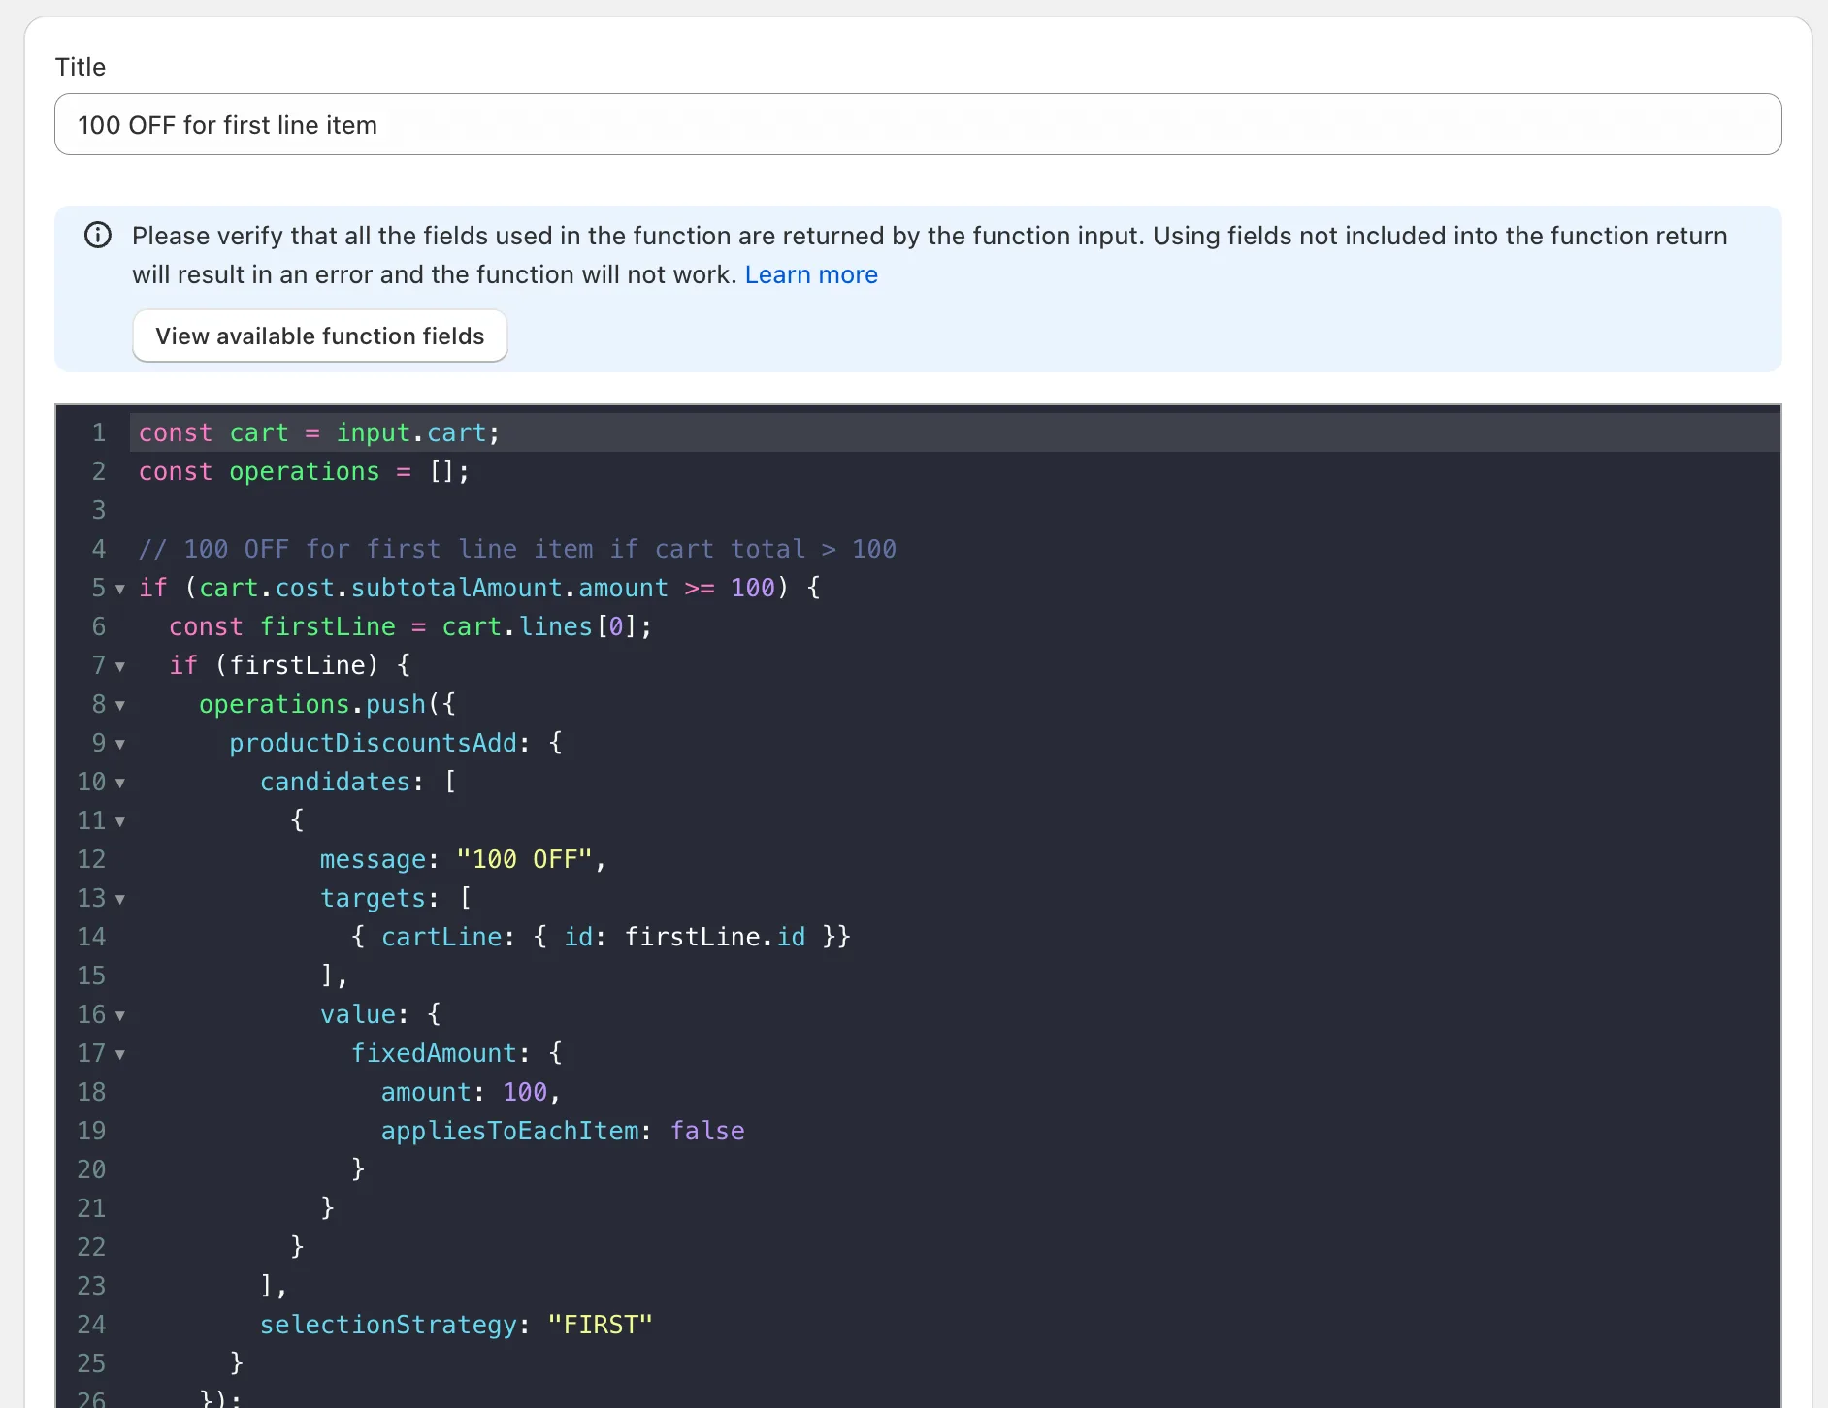The image size is (1828, 1408).
Task: Open the Learn more link
Action: (810, 275)
